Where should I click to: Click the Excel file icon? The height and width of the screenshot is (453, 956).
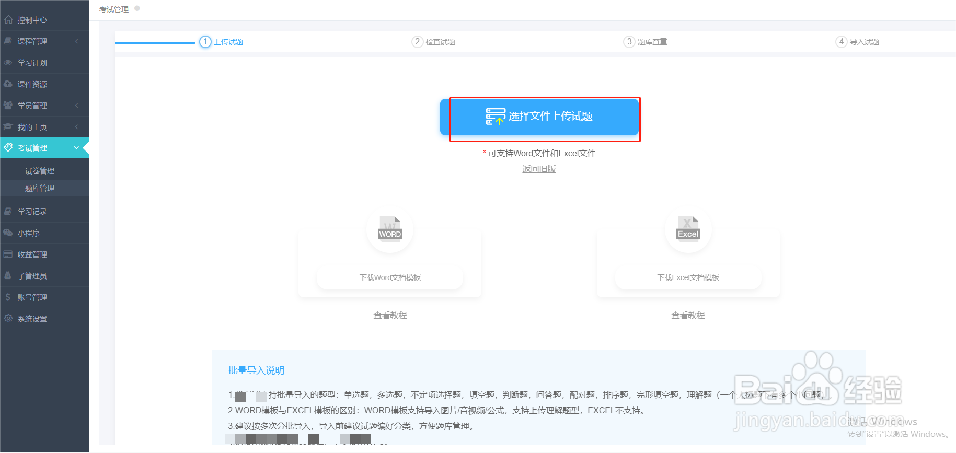click(688, 228)
